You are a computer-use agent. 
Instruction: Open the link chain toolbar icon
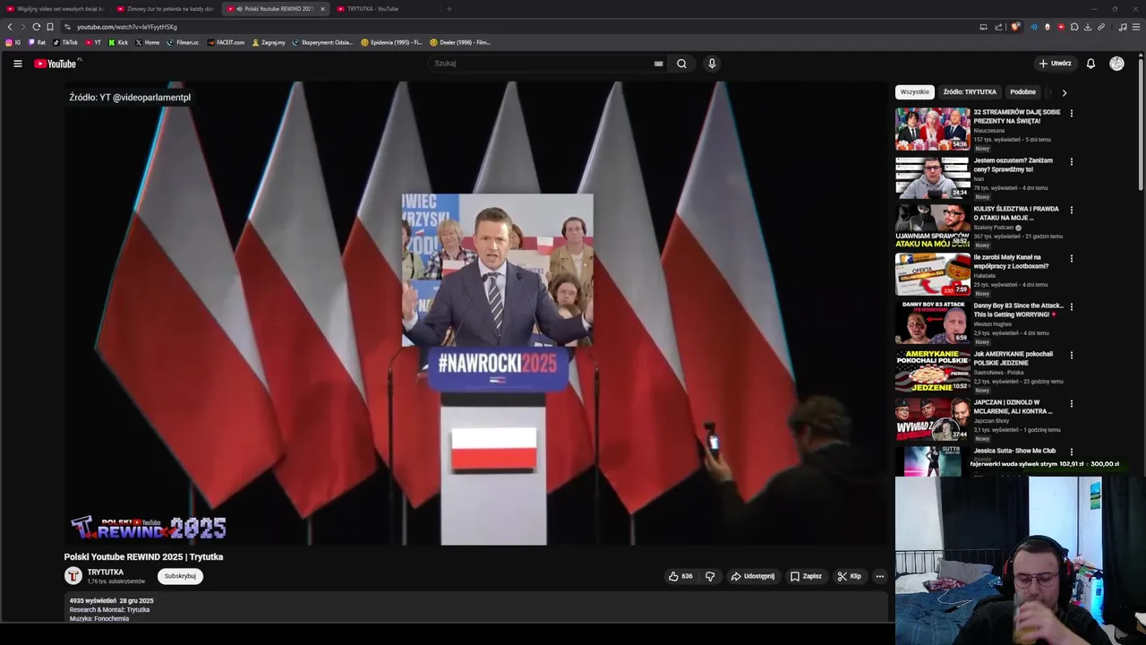click(1101, 27)
